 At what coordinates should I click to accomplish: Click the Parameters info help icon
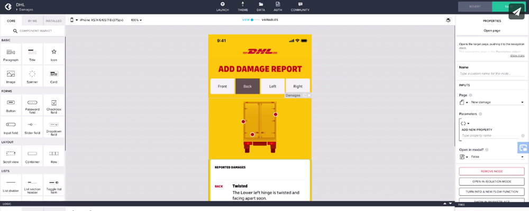click(480, 114)
